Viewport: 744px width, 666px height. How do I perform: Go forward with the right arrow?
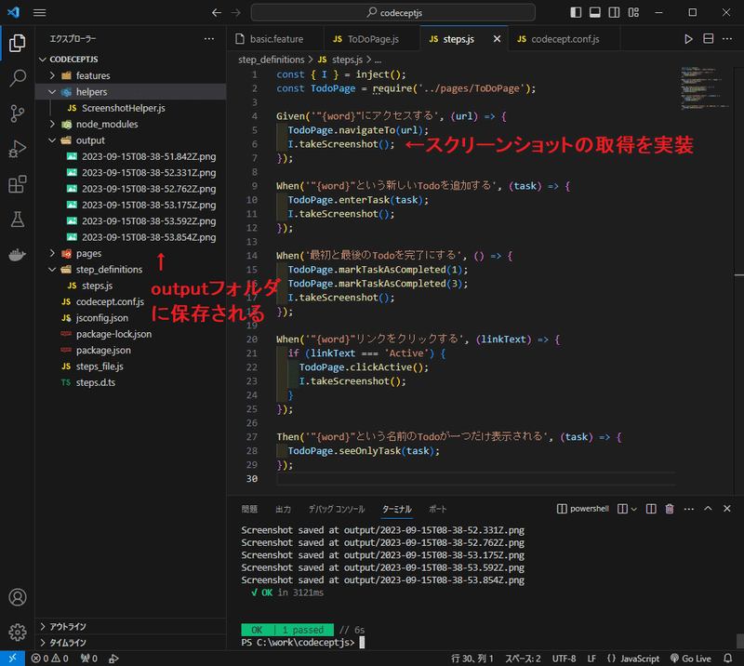click(x=236, y=13)
